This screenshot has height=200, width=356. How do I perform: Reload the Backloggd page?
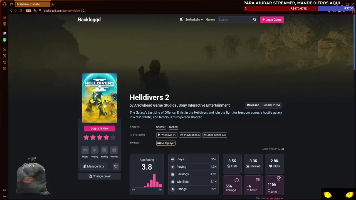tap(21, 11)
